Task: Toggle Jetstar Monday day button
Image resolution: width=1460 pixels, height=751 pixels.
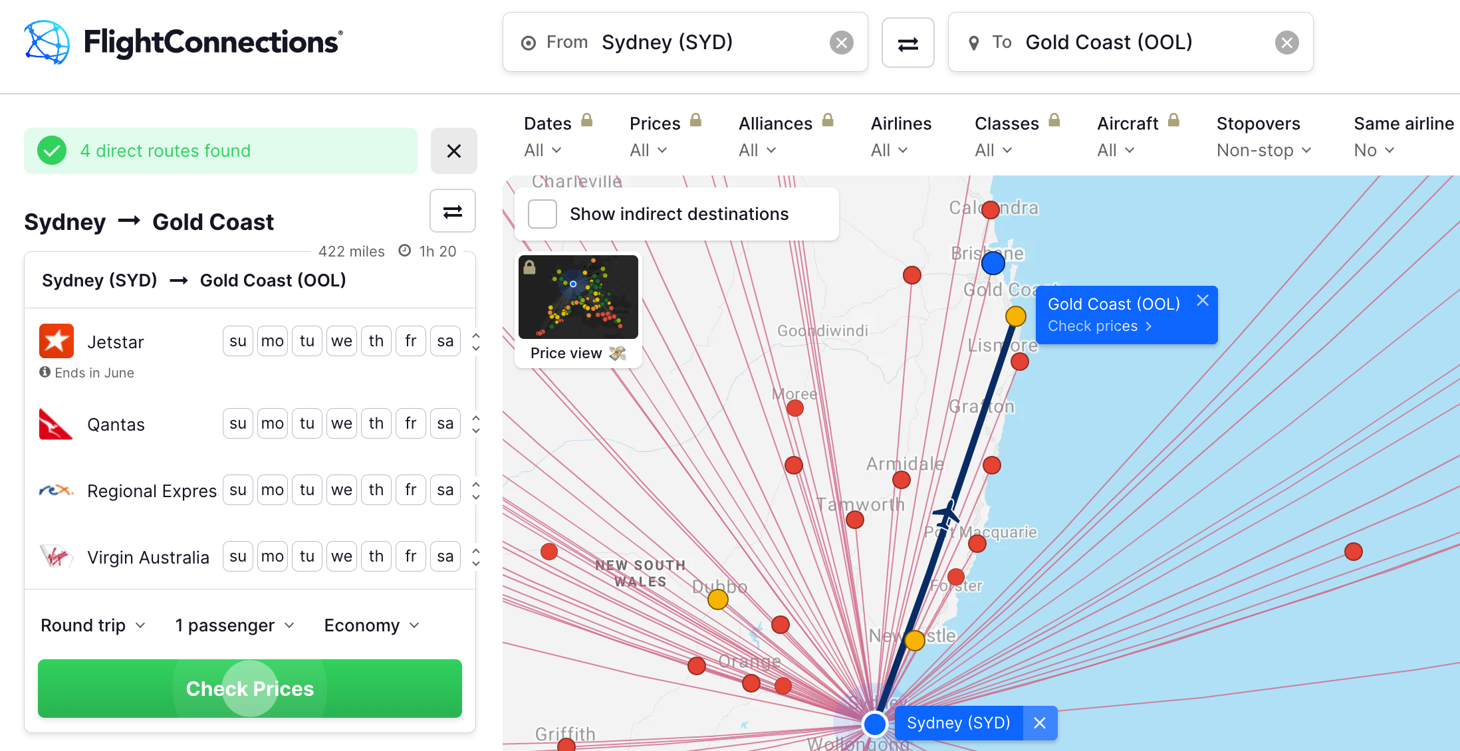Action: tap(272, 341)
